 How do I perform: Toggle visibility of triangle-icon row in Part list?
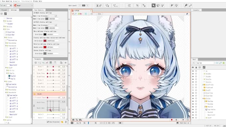[x=193, y=71]
